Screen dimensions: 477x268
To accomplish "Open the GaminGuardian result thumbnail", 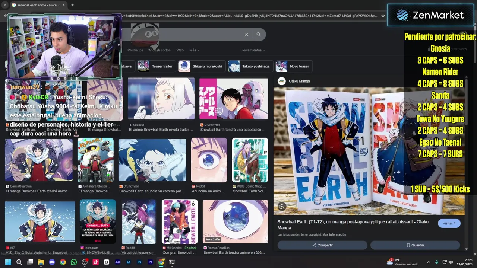I will pyautogui.click(x=39, y=160).
